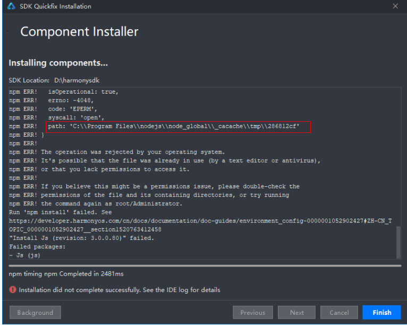Click the red error icon beside installation message
This screenshot has width=407, height=325.
pyautogui.click(x=12, y=290)
